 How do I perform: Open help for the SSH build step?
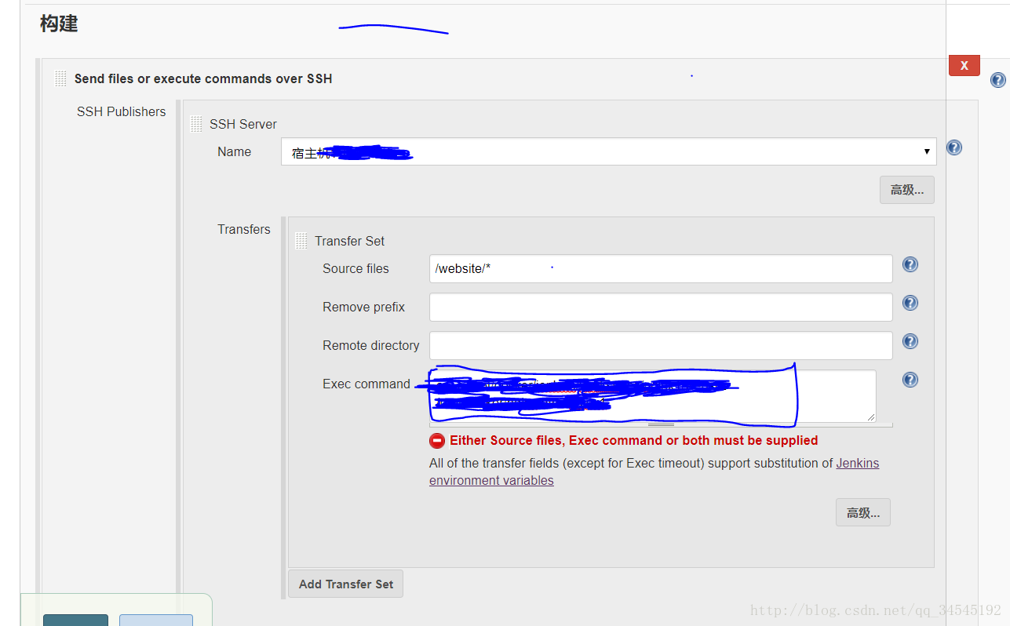tap(997, 80)
